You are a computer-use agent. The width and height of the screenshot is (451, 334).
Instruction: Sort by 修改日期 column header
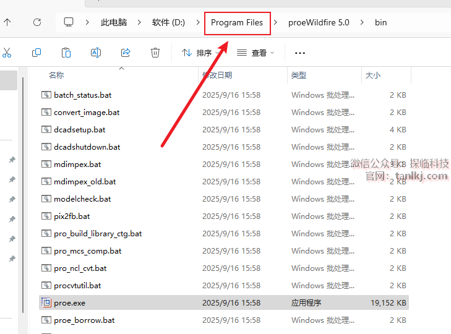coord(217,75)
